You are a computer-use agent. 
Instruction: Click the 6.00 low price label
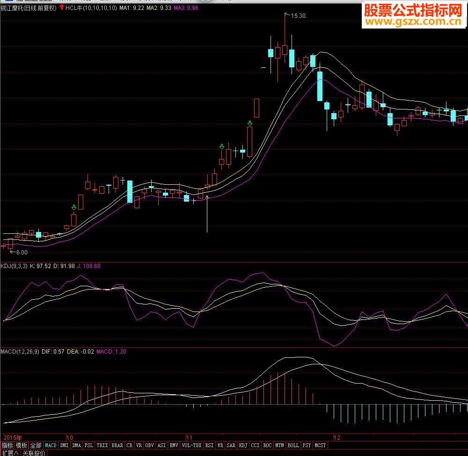[22, 252]
